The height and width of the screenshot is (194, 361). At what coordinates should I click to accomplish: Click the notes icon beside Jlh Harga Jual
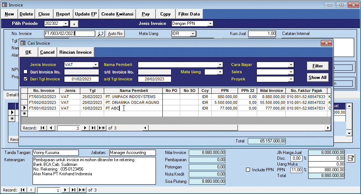(350, 158)
